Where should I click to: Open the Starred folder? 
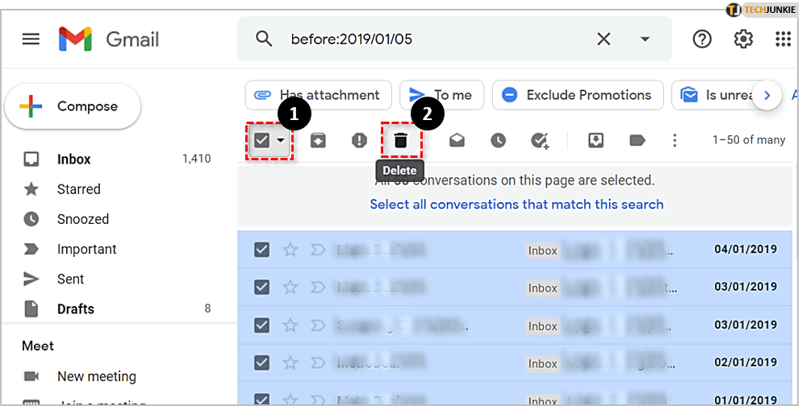[78, 189]
